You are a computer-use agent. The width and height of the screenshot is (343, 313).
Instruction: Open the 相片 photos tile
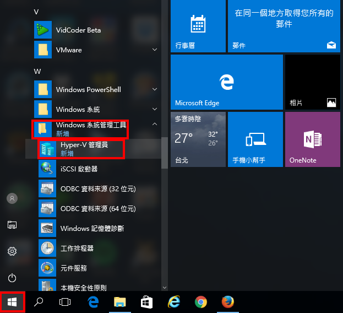coord(313,82)
